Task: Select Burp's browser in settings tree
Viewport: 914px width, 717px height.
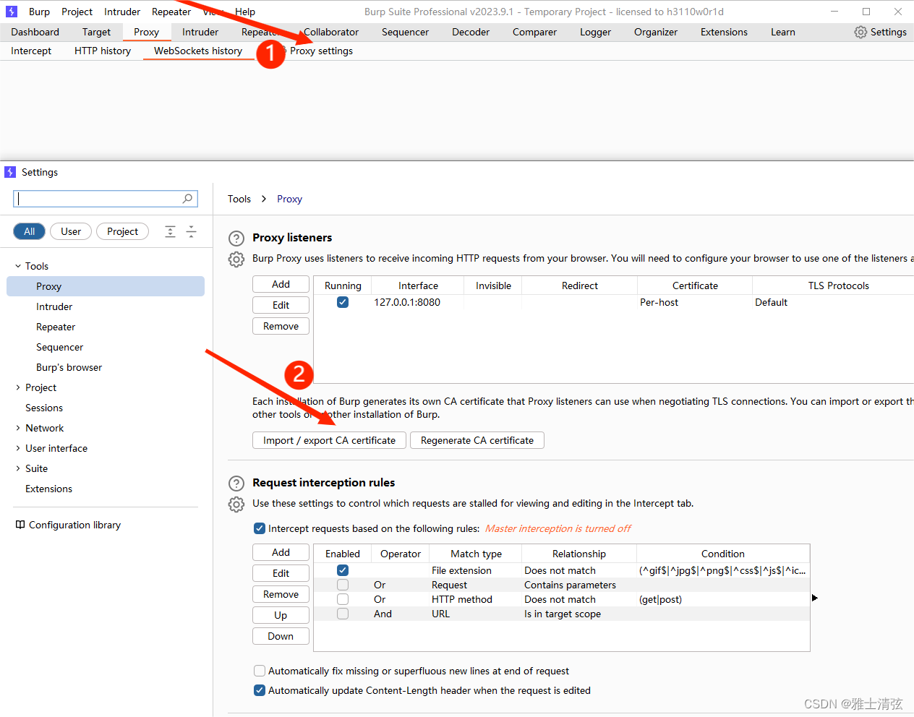Action: [x=69, y=367]
